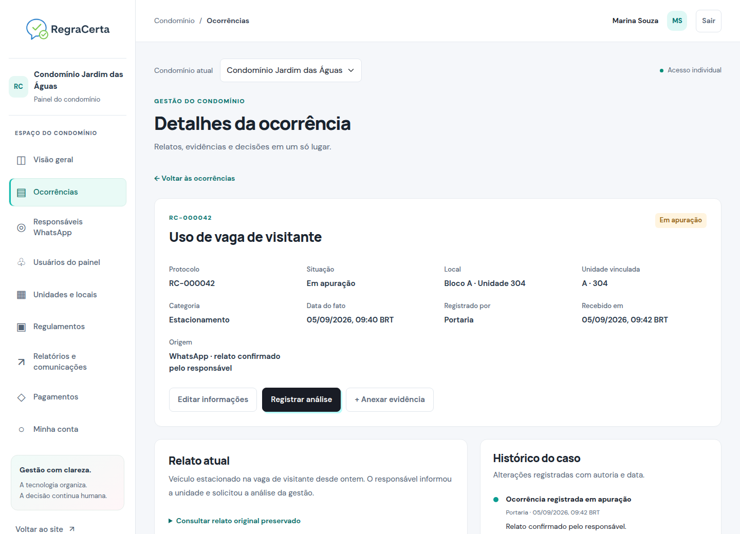Expand Consultar relato original preservado
The image size is (740, 534).
234,521
